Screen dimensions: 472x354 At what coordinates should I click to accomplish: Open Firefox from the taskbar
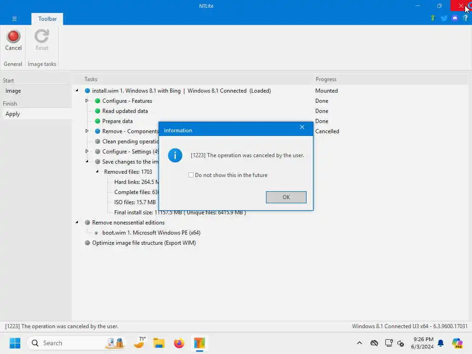tap(179, 343)
